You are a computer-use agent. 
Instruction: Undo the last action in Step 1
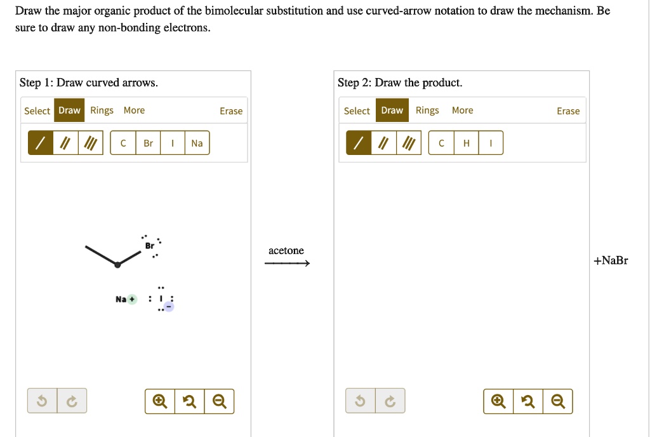42,400
